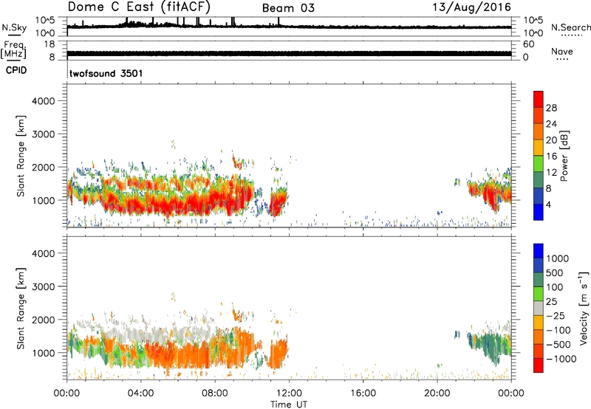
Task: Click the 'Dome C East (fitACF)' title
Action: pos(139,7)
